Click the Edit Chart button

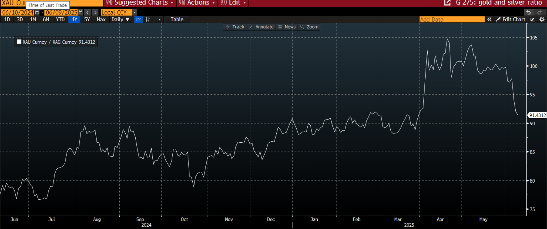click(511, 19)
